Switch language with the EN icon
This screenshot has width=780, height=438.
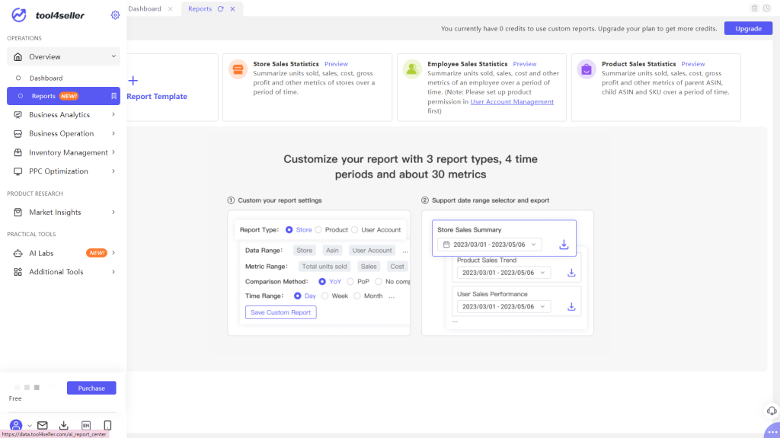tap(86, 425)
